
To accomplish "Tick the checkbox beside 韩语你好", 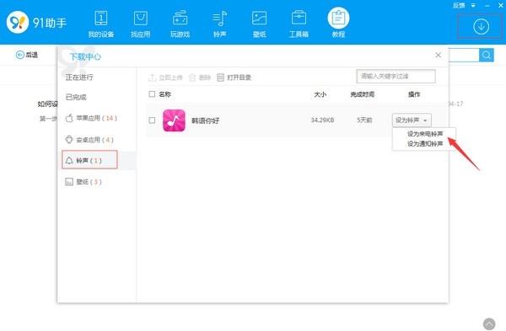I will 152,120.
